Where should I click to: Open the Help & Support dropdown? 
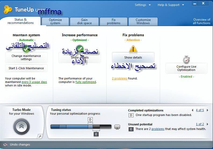171,5
